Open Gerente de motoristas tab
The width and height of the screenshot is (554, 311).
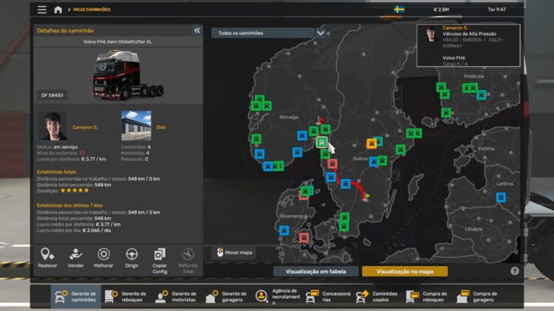(x=176, y=296)
